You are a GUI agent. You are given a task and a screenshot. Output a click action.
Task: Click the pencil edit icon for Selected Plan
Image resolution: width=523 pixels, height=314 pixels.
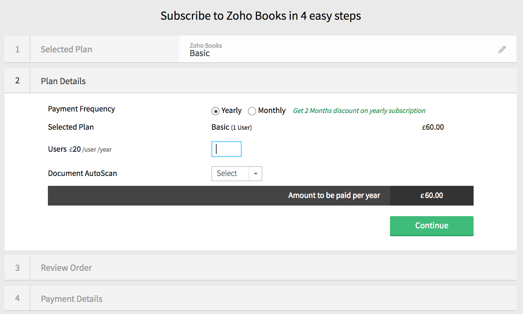(502, 50)
